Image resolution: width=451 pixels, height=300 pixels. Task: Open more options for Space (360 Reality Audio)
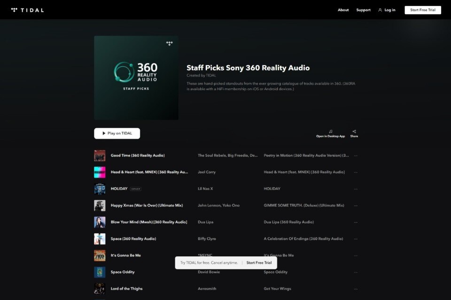point(356,239)
